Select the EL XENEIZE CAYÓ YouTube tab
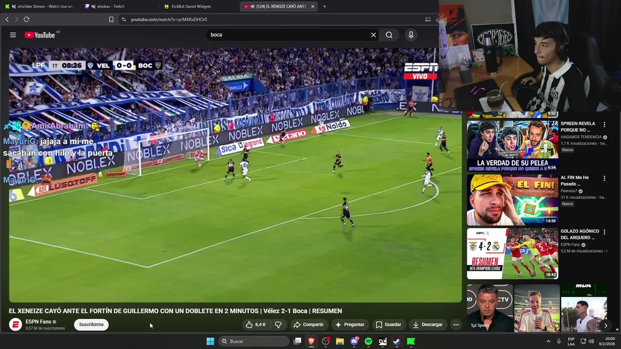 click(278, 6)
